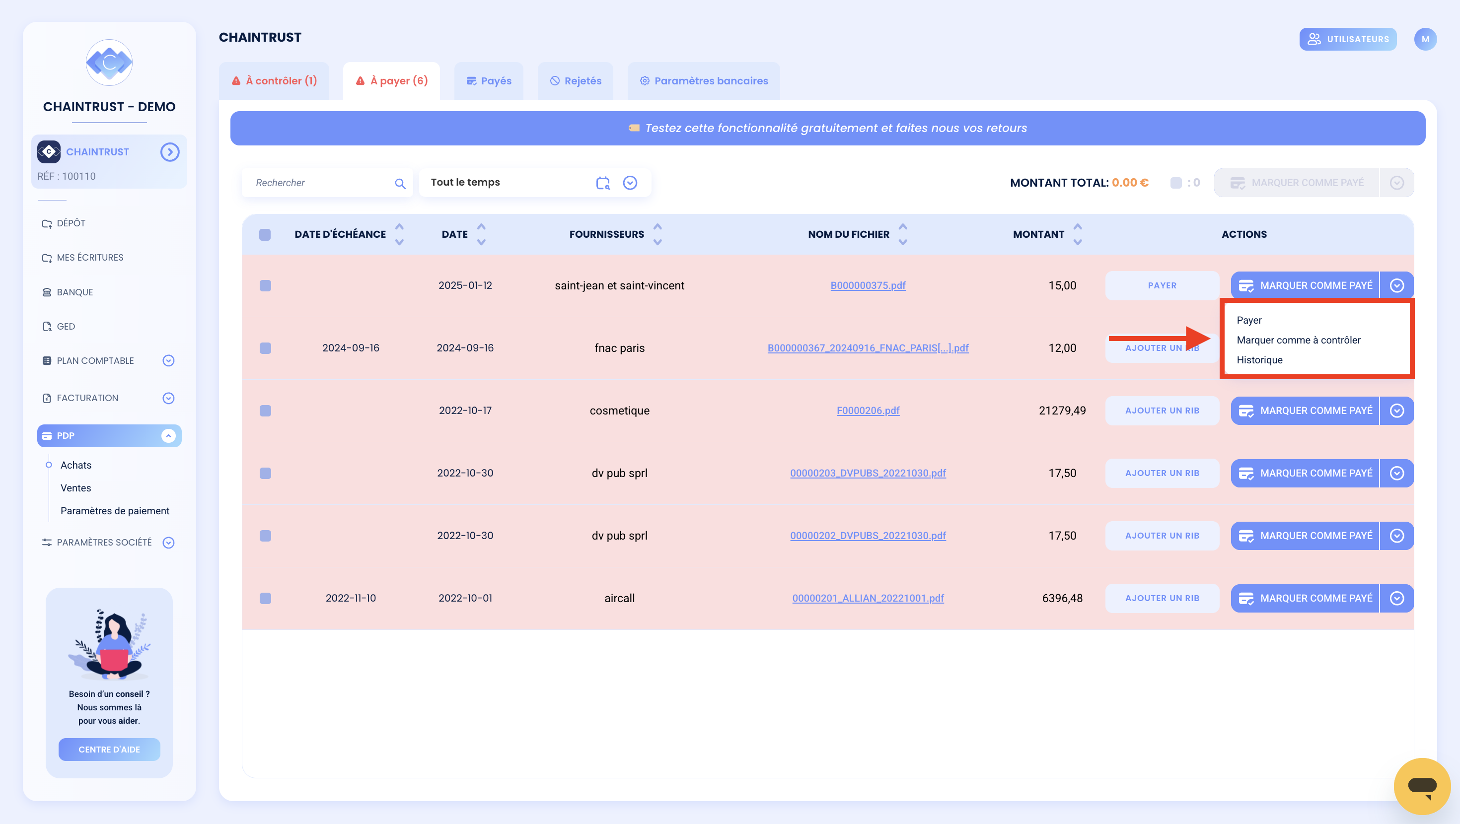Switch to the Rejetés tab
Screen dimensions: 1460x824
click(x=575, y=81)
